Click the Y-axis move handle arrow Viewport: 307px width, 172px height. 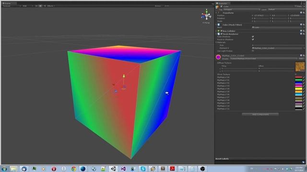(124, 76)
